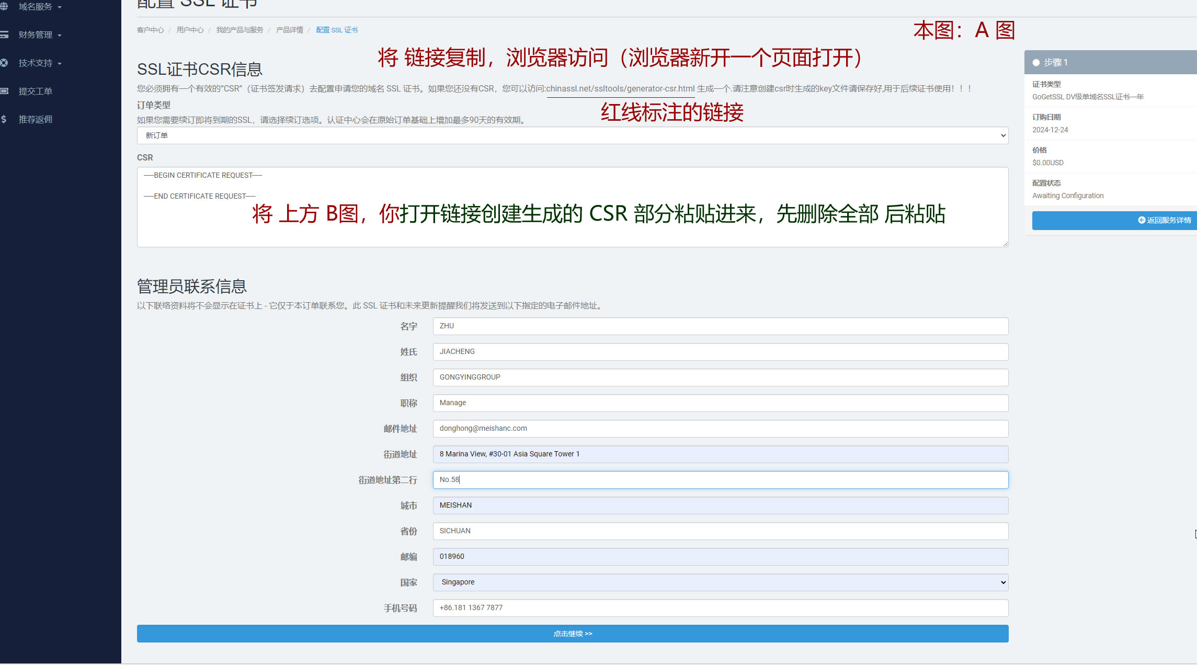Viewport: 1197px width, 665px height.
Task: Open the 新订单 order type dropdown
Action: pyautogui.click(x=573, y=135)
